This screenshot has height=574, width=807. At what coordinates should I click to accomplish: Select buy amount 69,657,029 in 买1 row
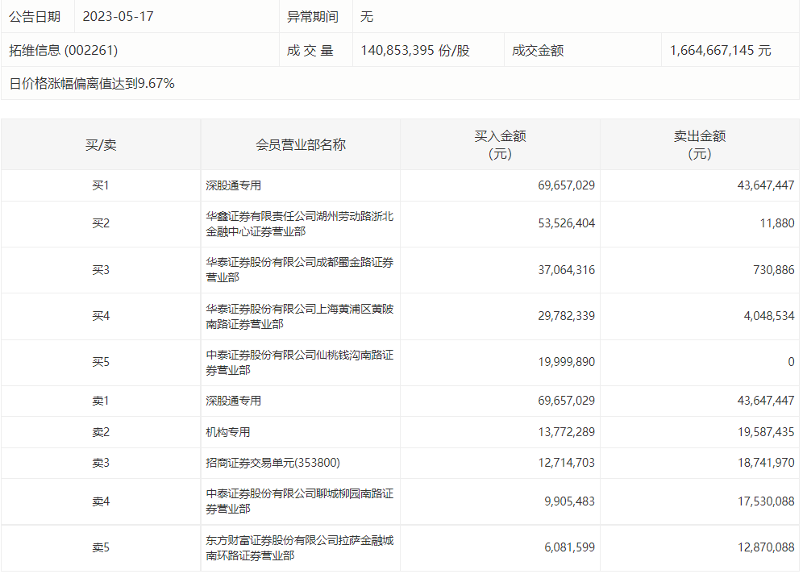pos(566,185)
